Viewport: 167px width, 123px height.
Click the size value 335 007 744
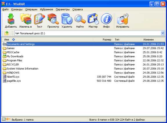pos(104,77)
